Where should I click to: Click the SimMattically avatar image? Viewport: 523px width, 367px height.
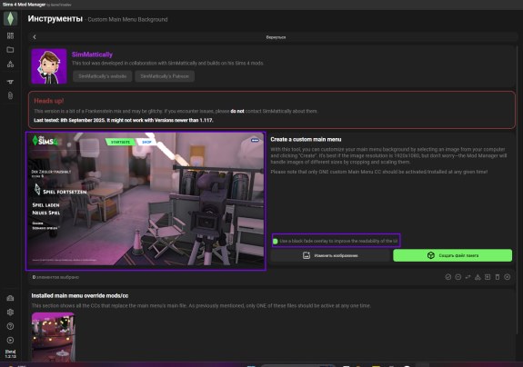(49, 66)
